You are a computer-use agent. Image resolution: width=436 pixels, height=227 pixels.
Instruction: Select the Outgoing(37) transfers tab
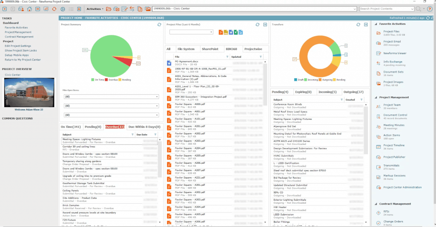pyautogui.click(x=353, y=92)
